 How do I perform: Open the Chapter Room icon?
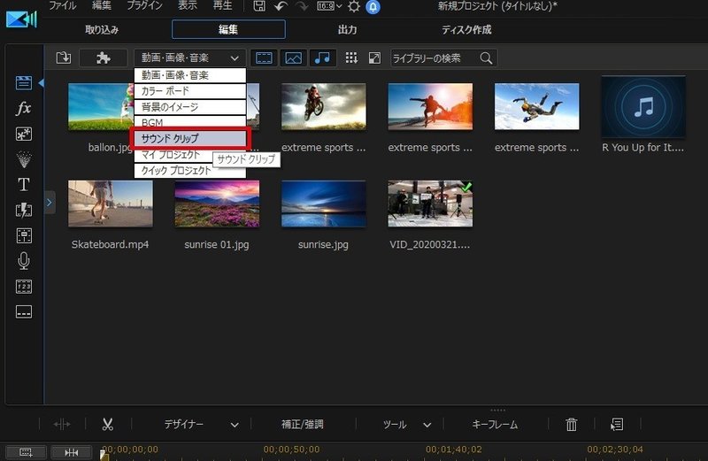24,287
